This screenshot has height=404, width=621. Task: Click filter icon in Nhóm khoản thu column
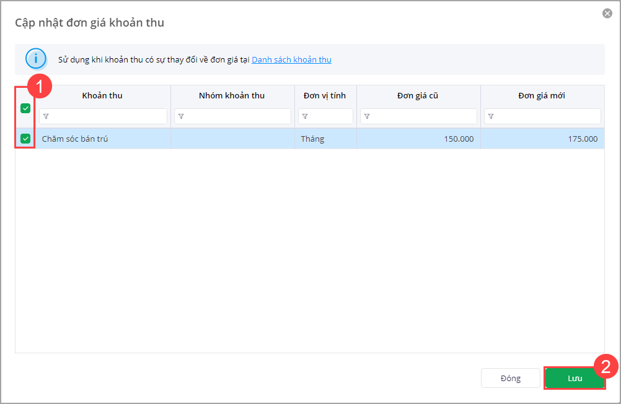pos(181,116)
